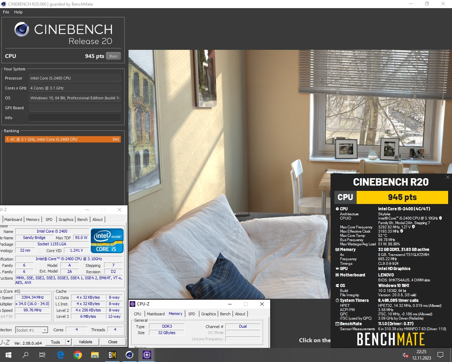Viewport: 452px width, 362px height.
Task: Switch to Memory tab in left CPU-Z
Action: pyautogui.click(x=33, y=220)
